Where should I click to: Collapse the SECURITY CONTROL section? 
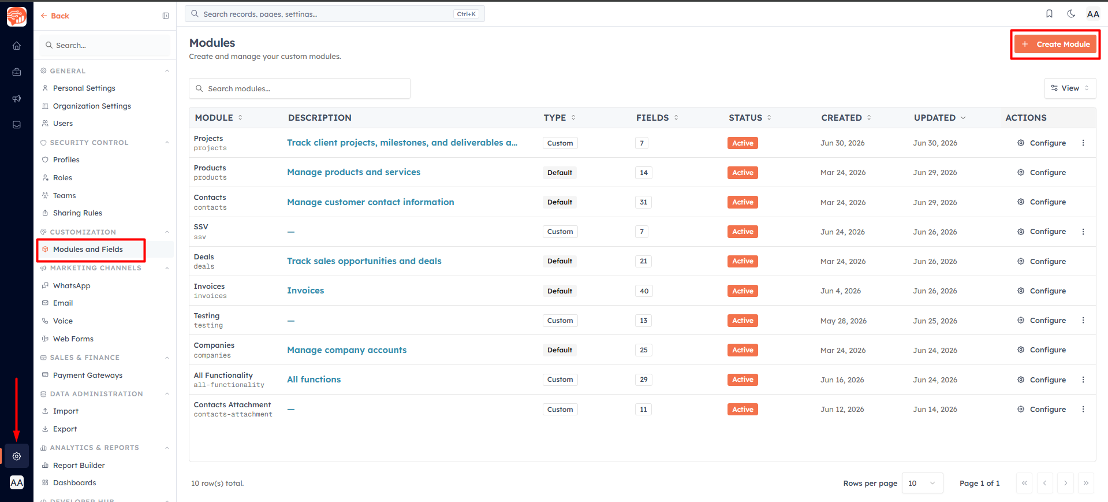point(167,143)
